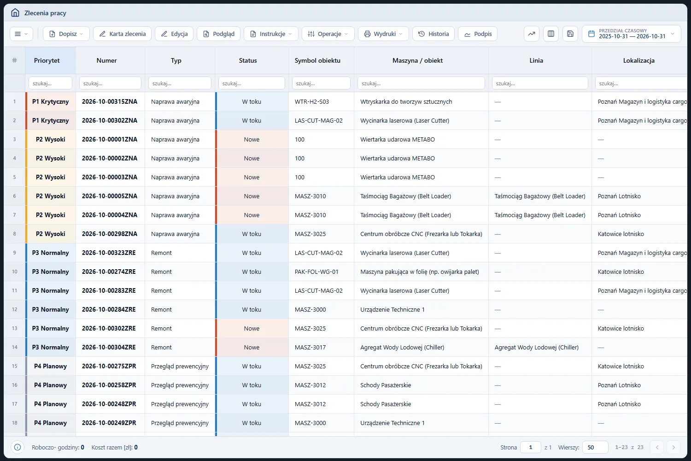The width and height of the screenshot is (691, 461).
Task: Select order 2026-10-00275ZPR
Action: pyautogui.click(x=109, y=366)
